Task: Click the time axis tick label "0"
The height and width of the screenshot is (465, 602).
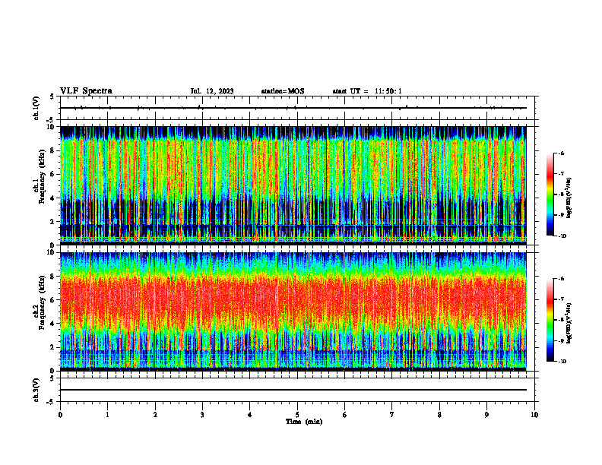Action: (60, 415)
